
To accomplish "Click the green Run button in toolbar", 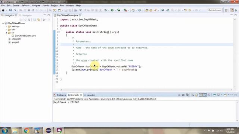I will pyautogui.click(x=112, y=10).
